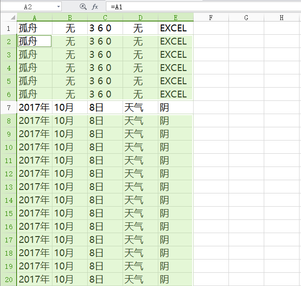Select row 1 header

(8, 28)
